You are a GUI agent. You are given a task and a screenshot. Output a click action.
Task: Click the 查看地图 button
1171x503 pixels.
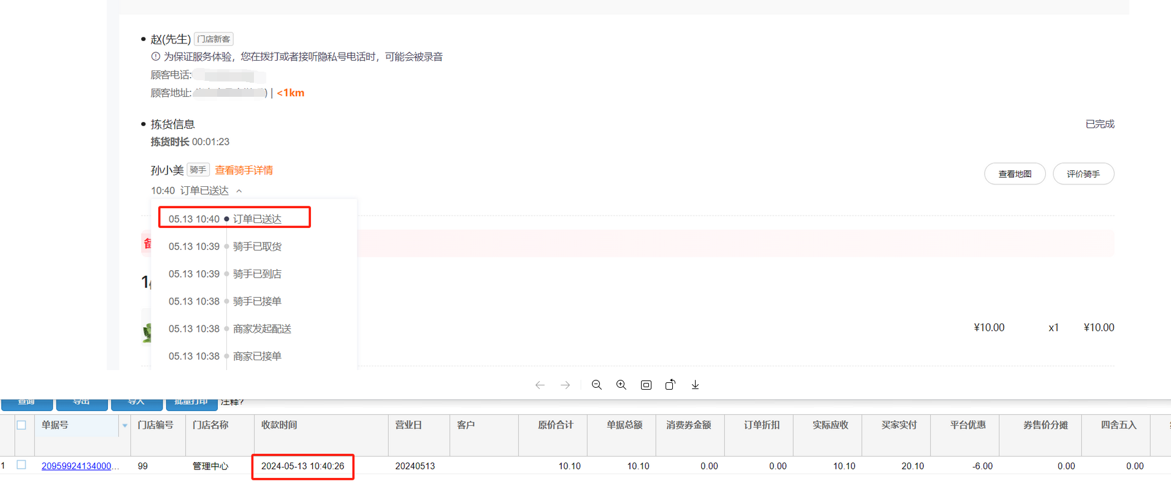[x=1015, y=174]
